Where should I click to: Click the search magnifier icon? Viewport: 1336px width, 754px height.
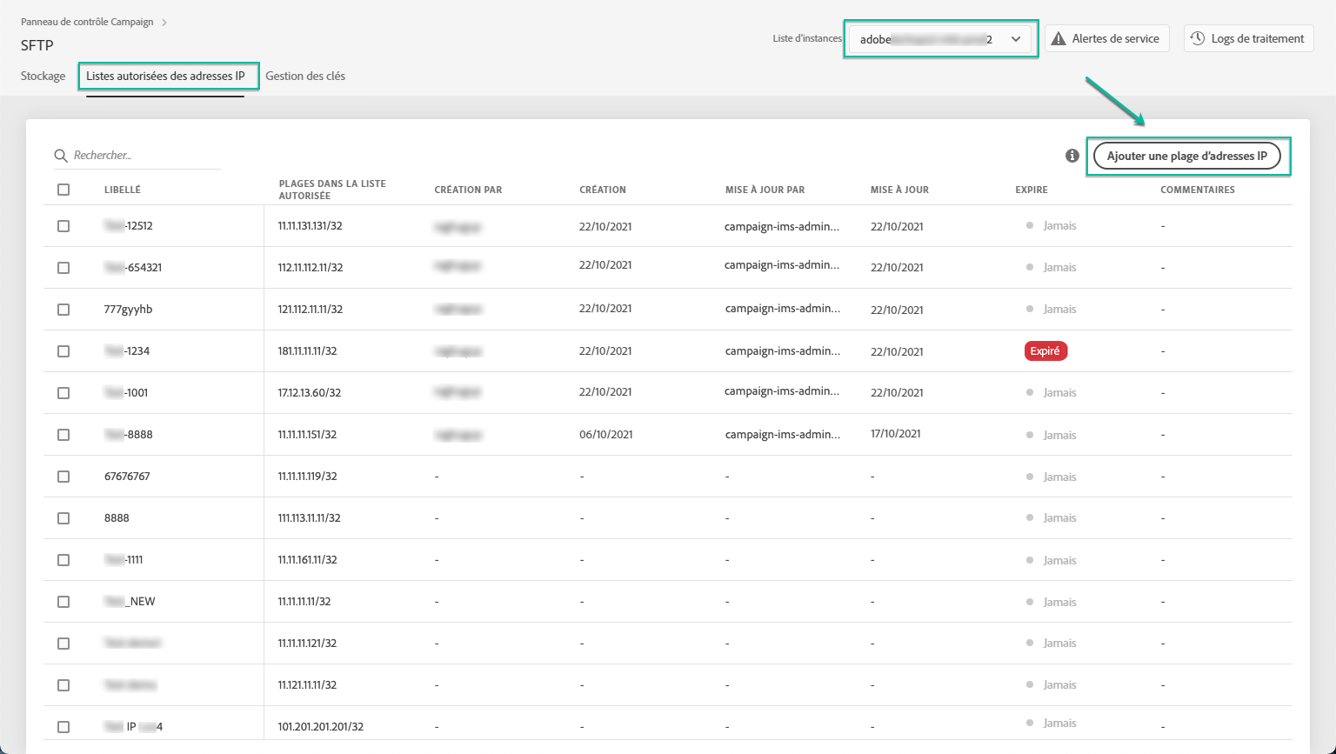tap(61, 156)
